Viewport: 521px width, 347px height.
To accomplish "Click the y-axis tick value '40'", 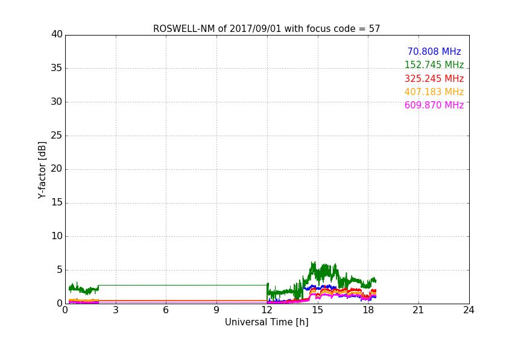I will pyautogui.click(x=57, y=34).
